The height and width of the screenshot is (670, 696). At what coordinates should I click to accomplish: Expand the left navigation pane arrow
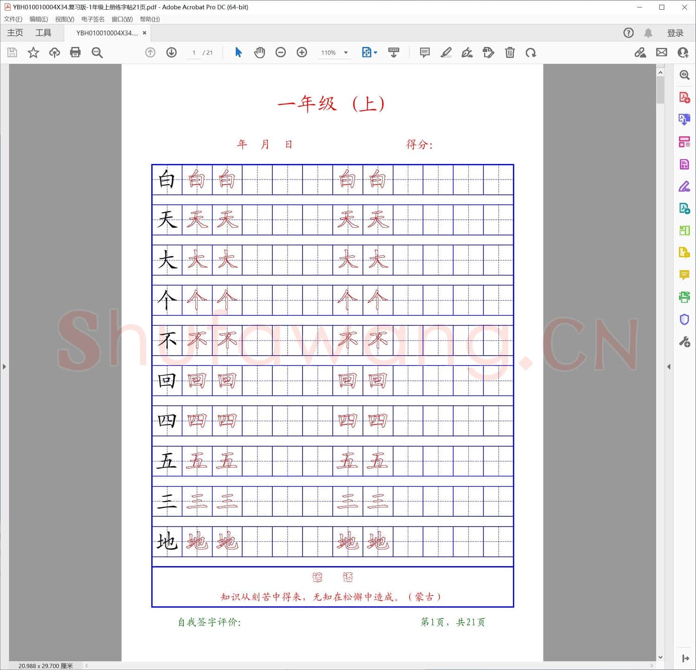pos(4,367)
